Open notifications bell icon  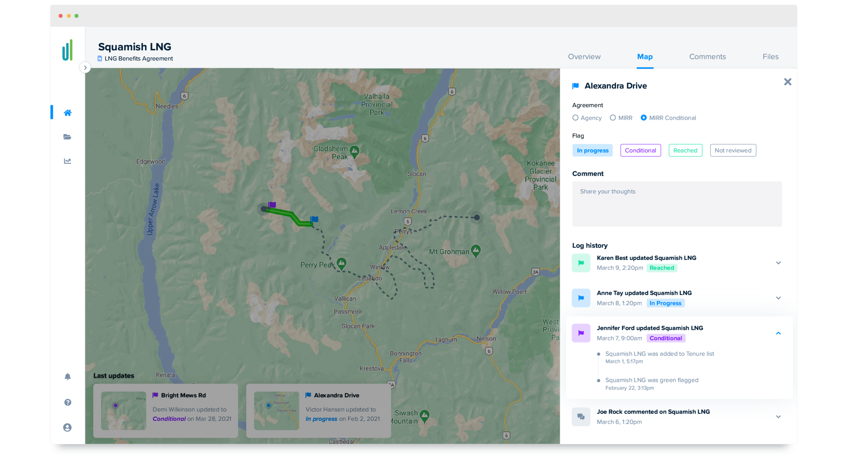tap(67, 377)
